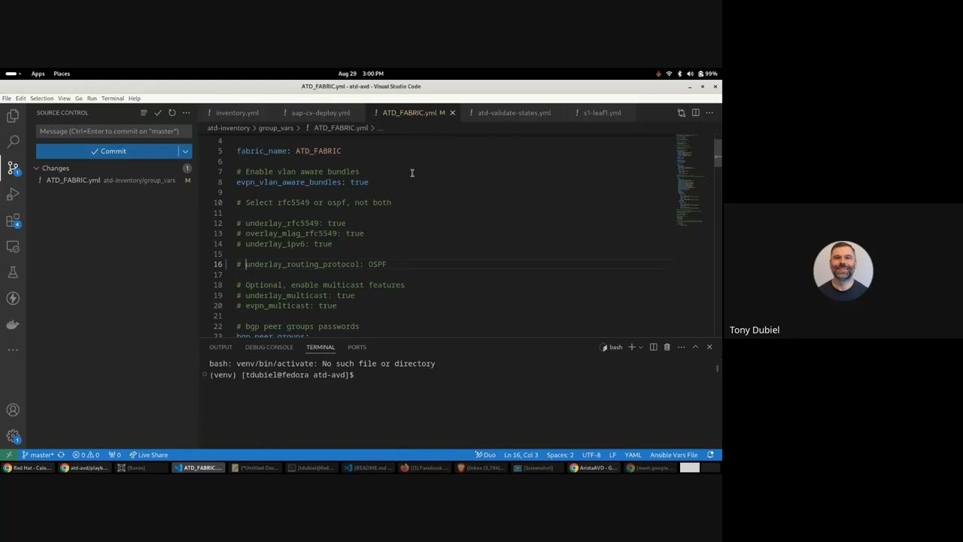This screenshot has width=963, height=542.
Task: Open the Commit options dropdown arrow
Action: 185,151
